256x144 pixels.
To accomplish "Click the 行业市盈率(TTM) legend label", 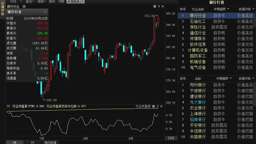I will (x=28, y=106).
